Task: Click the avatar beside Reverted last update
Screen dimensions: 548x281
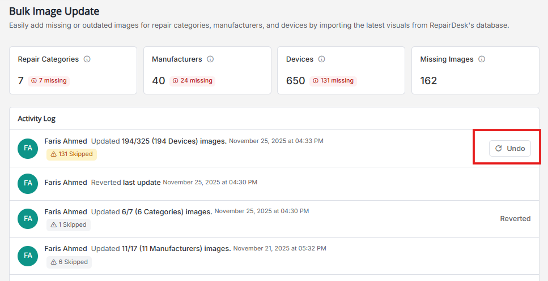Action: pos(28,184)
